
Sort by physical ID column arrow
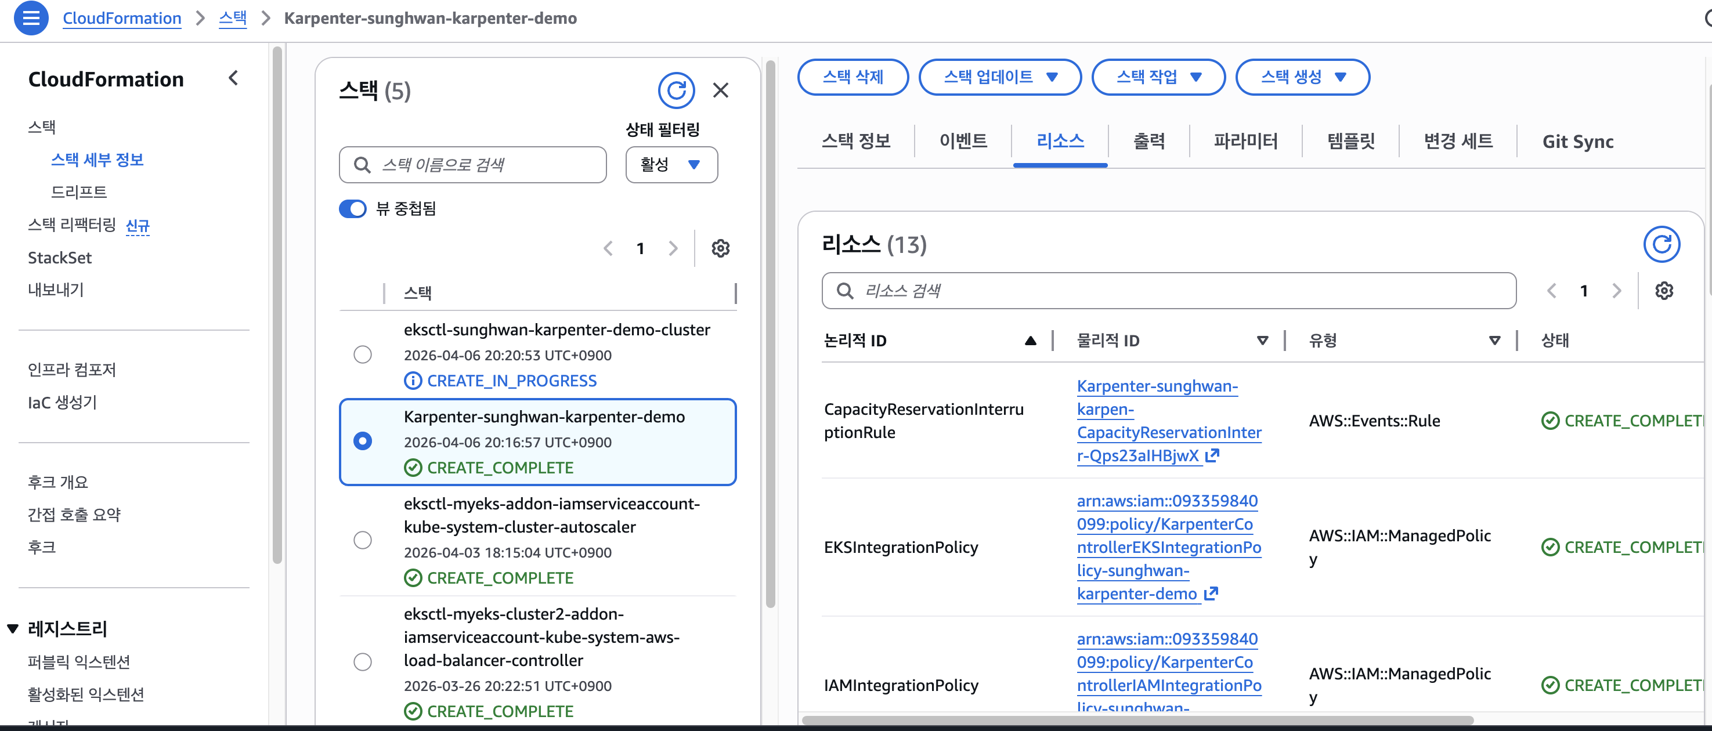point(1262,341)
